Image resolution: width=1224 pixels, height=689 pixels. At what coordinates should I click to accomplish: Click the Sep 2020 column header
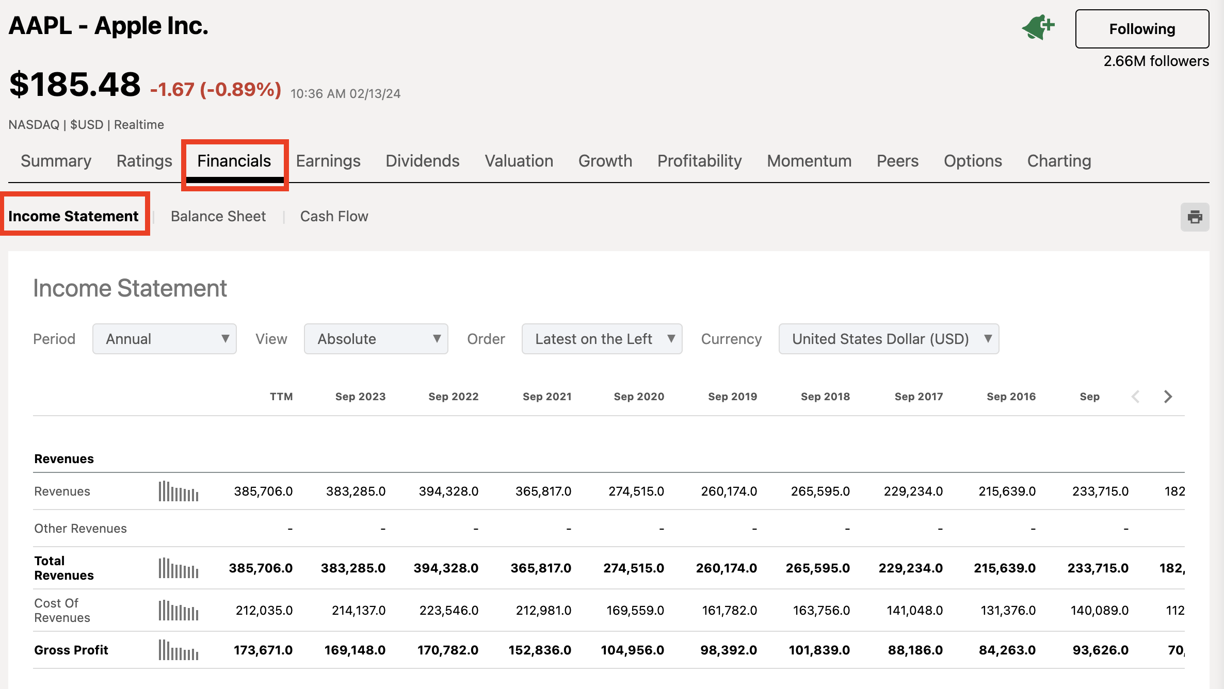(639, 397)
